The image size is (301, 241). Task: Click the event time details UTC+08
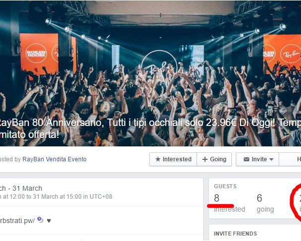pyautogui.click(x=56, y=197)
